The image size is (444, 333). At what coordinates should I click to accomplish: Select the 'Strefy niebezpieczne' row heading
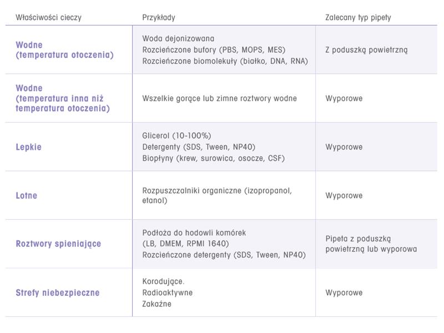(x=58, y=292)
